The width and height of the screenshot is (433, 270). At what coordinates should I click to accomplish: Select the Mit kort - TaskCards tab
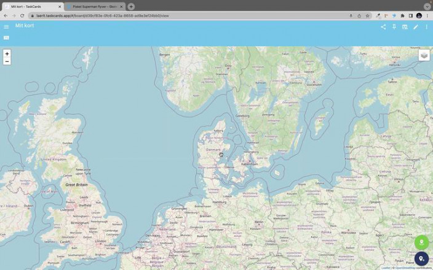point(31,6)
